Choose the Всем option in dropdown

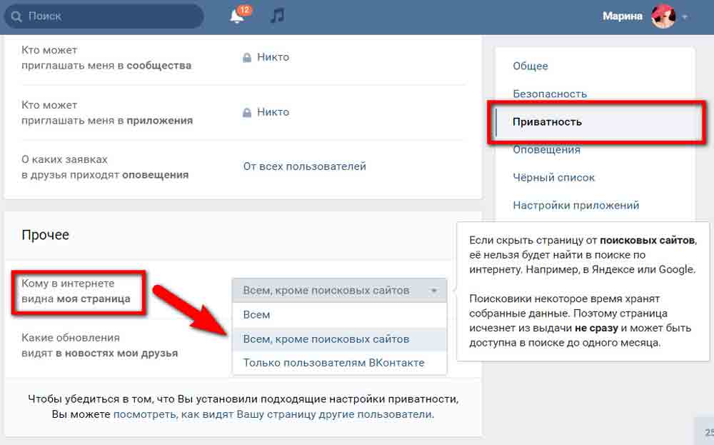pyautogui.click(x=257, y=314)
